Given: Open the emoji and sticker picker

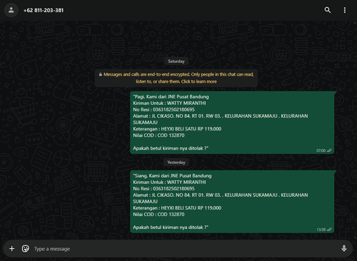Looking at the screenshot, I should pos(25,249).
